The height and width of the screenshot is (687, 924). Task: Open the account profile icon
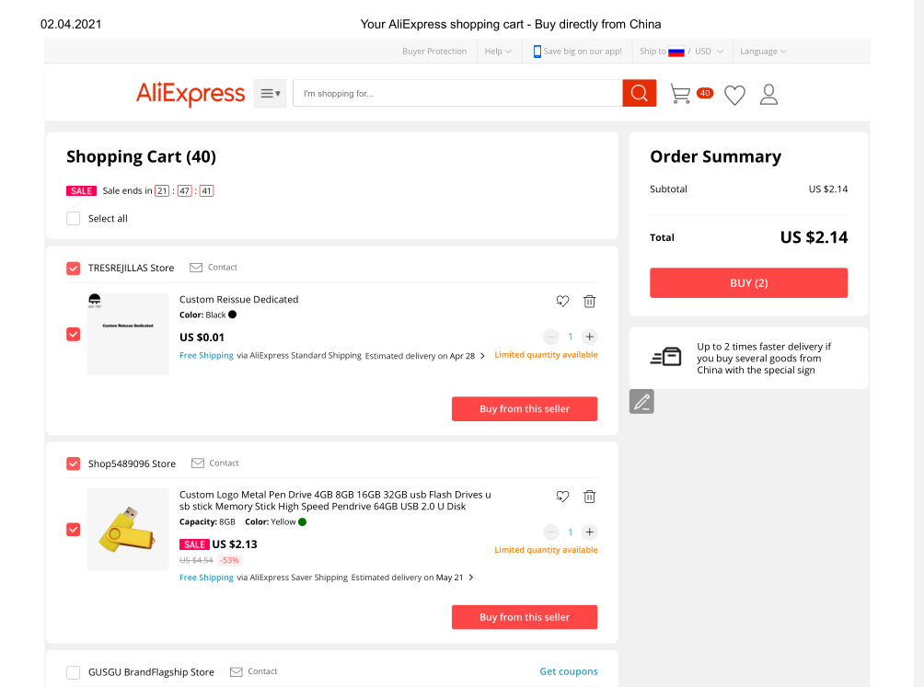click(x=768, y=94)
